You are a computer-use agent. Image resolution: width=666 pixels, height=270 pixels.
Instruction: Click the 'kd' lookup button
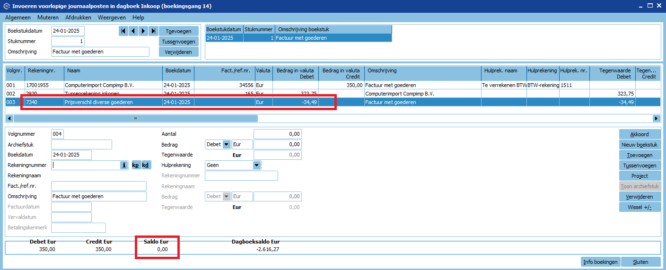tap(146, 165)
